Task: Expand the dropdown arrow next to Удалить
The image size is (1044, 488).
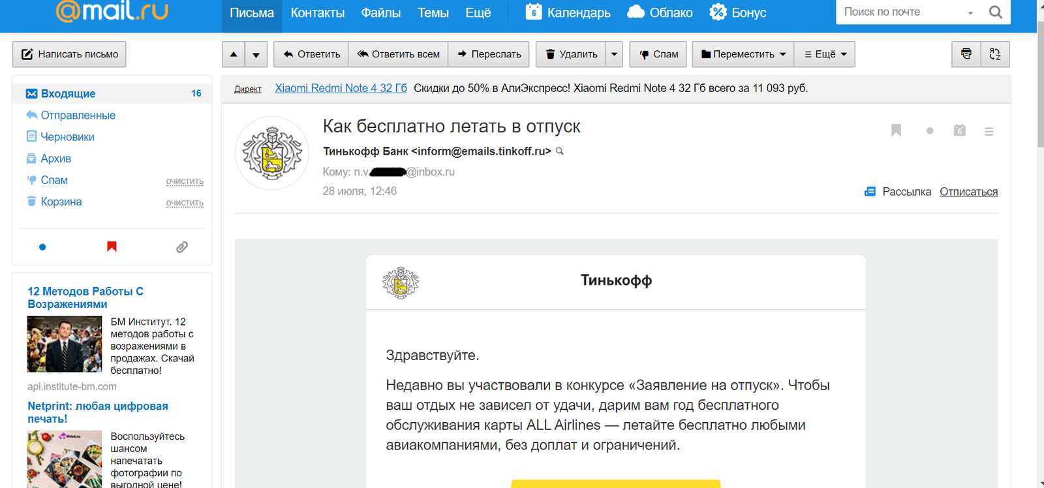Action: [x=614, y=54]
